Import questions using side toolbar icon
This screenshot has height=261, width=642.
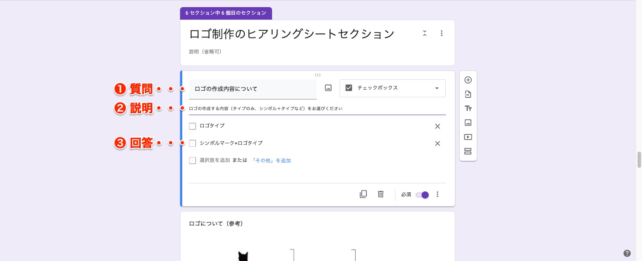point(468,95)
